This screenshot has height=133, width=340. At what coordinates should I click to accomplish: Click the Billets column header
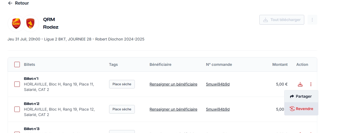(30, 64)
